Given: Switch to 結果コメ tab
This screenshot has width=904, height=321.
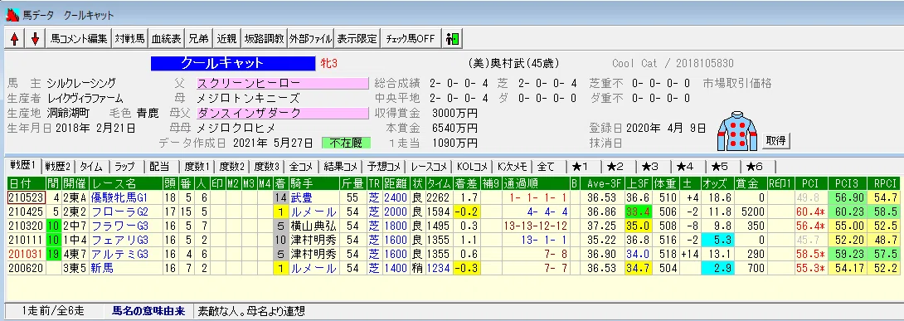Looking at the screenshot, I should pos(340,167).
